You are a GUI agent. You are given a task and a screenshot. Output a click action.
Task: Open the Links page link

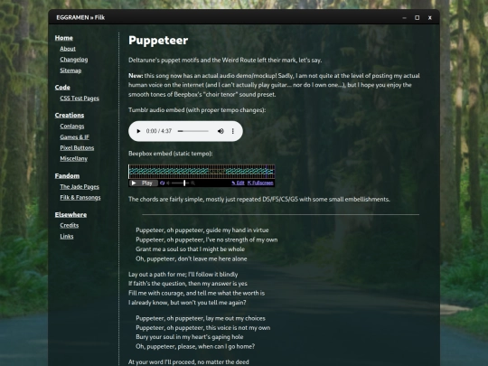tap(67, 236)
